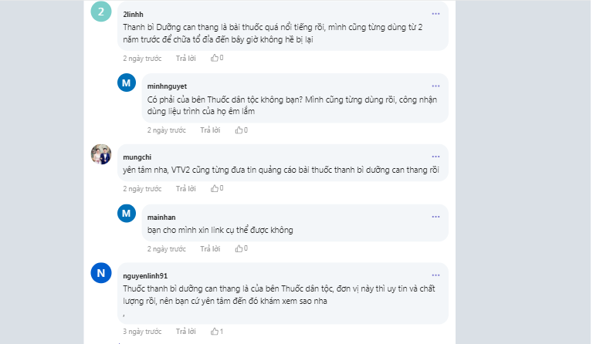Image resolution: width=593 pixels, height=344 pixels.
Task: Open three-dot menu on mainhan's reply
Action: (435, 217)
